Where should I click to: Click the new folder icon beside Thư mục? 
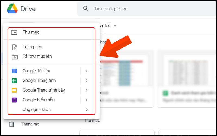point(14,32)
